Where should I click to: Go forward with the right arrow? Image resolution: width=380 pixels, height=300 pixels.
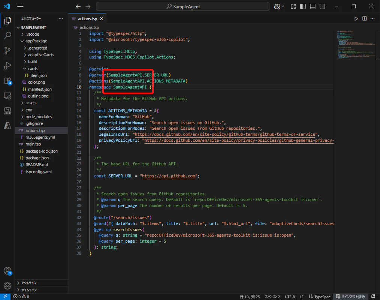(88, 6)
